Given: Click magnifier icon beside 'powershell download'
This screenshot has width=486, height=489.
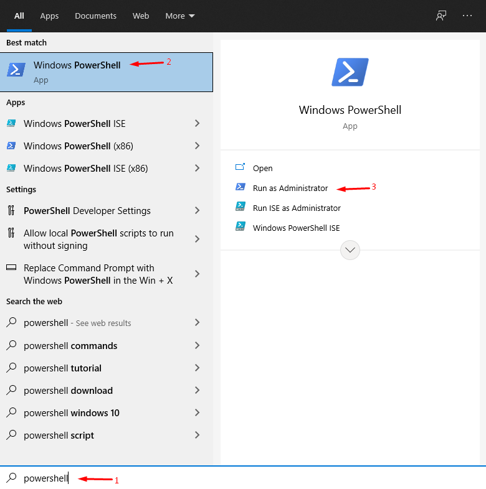Looking at the screenshot, I should (11, 390).
